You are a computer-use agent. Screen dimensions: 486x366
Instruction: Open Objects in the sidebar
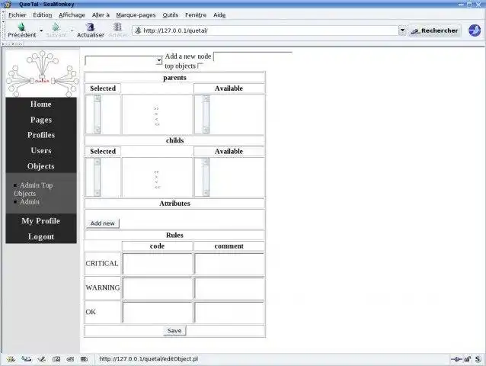click(x=41, y=166)
